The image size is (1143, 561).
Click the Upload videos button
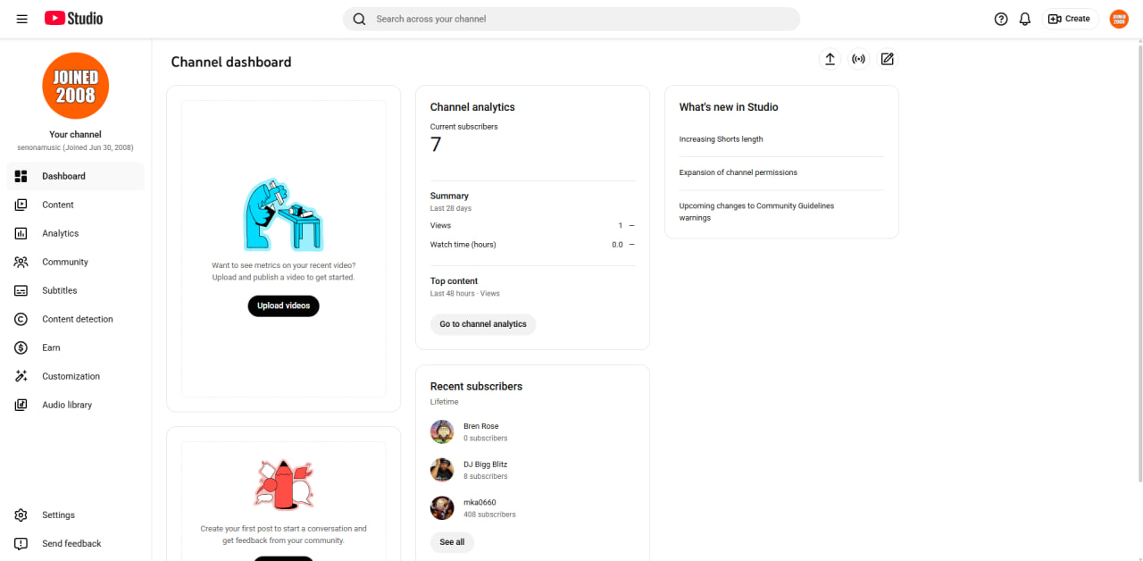pyautogui.click(x=283, y=306)
